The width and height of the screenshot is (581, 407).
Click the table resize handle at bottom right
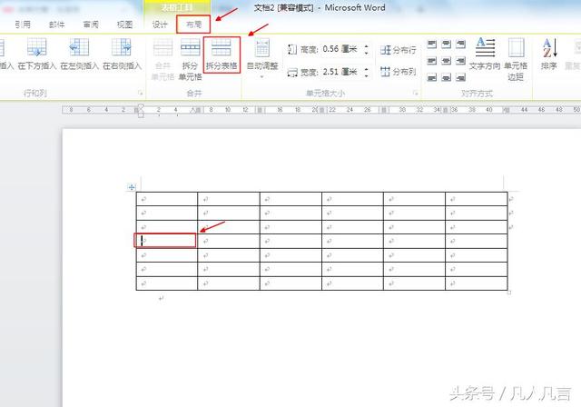(x=509, y=293)
